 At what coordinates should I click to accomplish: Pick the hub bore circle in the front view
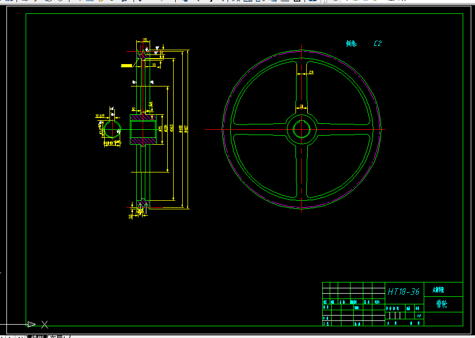pyautogui.click(x=302, y=129)
